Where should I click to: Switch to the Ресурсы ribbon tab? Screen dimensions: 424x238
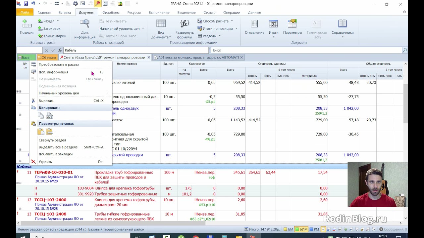[x=134, y=13]
